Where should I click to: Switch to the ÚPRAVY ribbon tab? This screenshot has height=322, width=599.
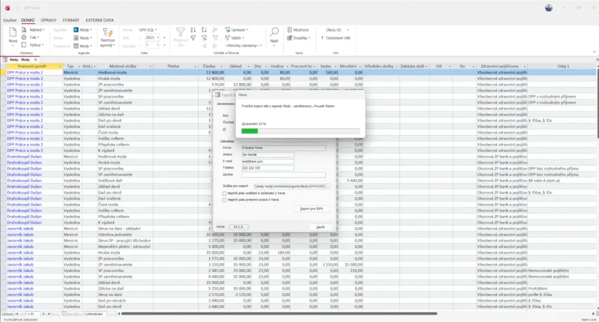[x=49, y=20]
